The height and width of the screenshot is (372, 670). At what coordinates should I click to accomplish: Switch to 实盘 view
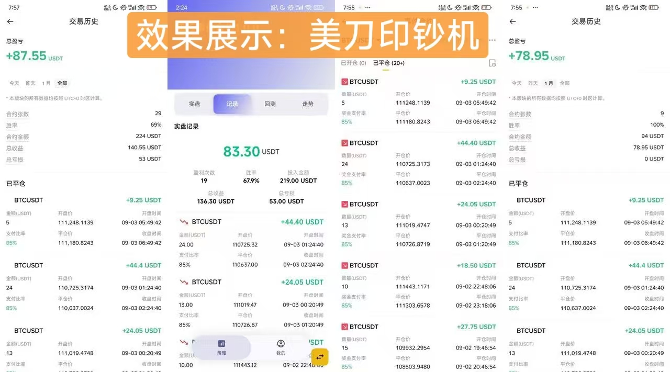[194, 104]
